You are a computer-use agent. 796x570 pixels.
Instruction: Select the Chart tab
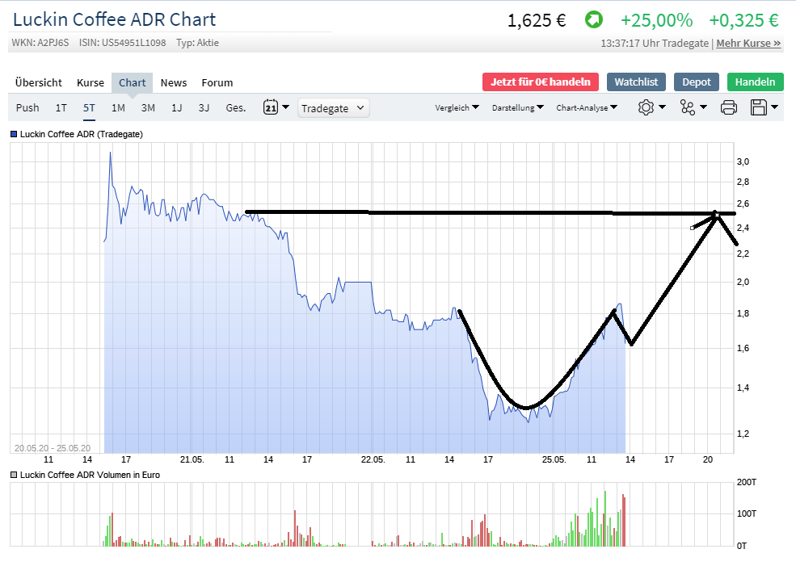tap(132, 82)
